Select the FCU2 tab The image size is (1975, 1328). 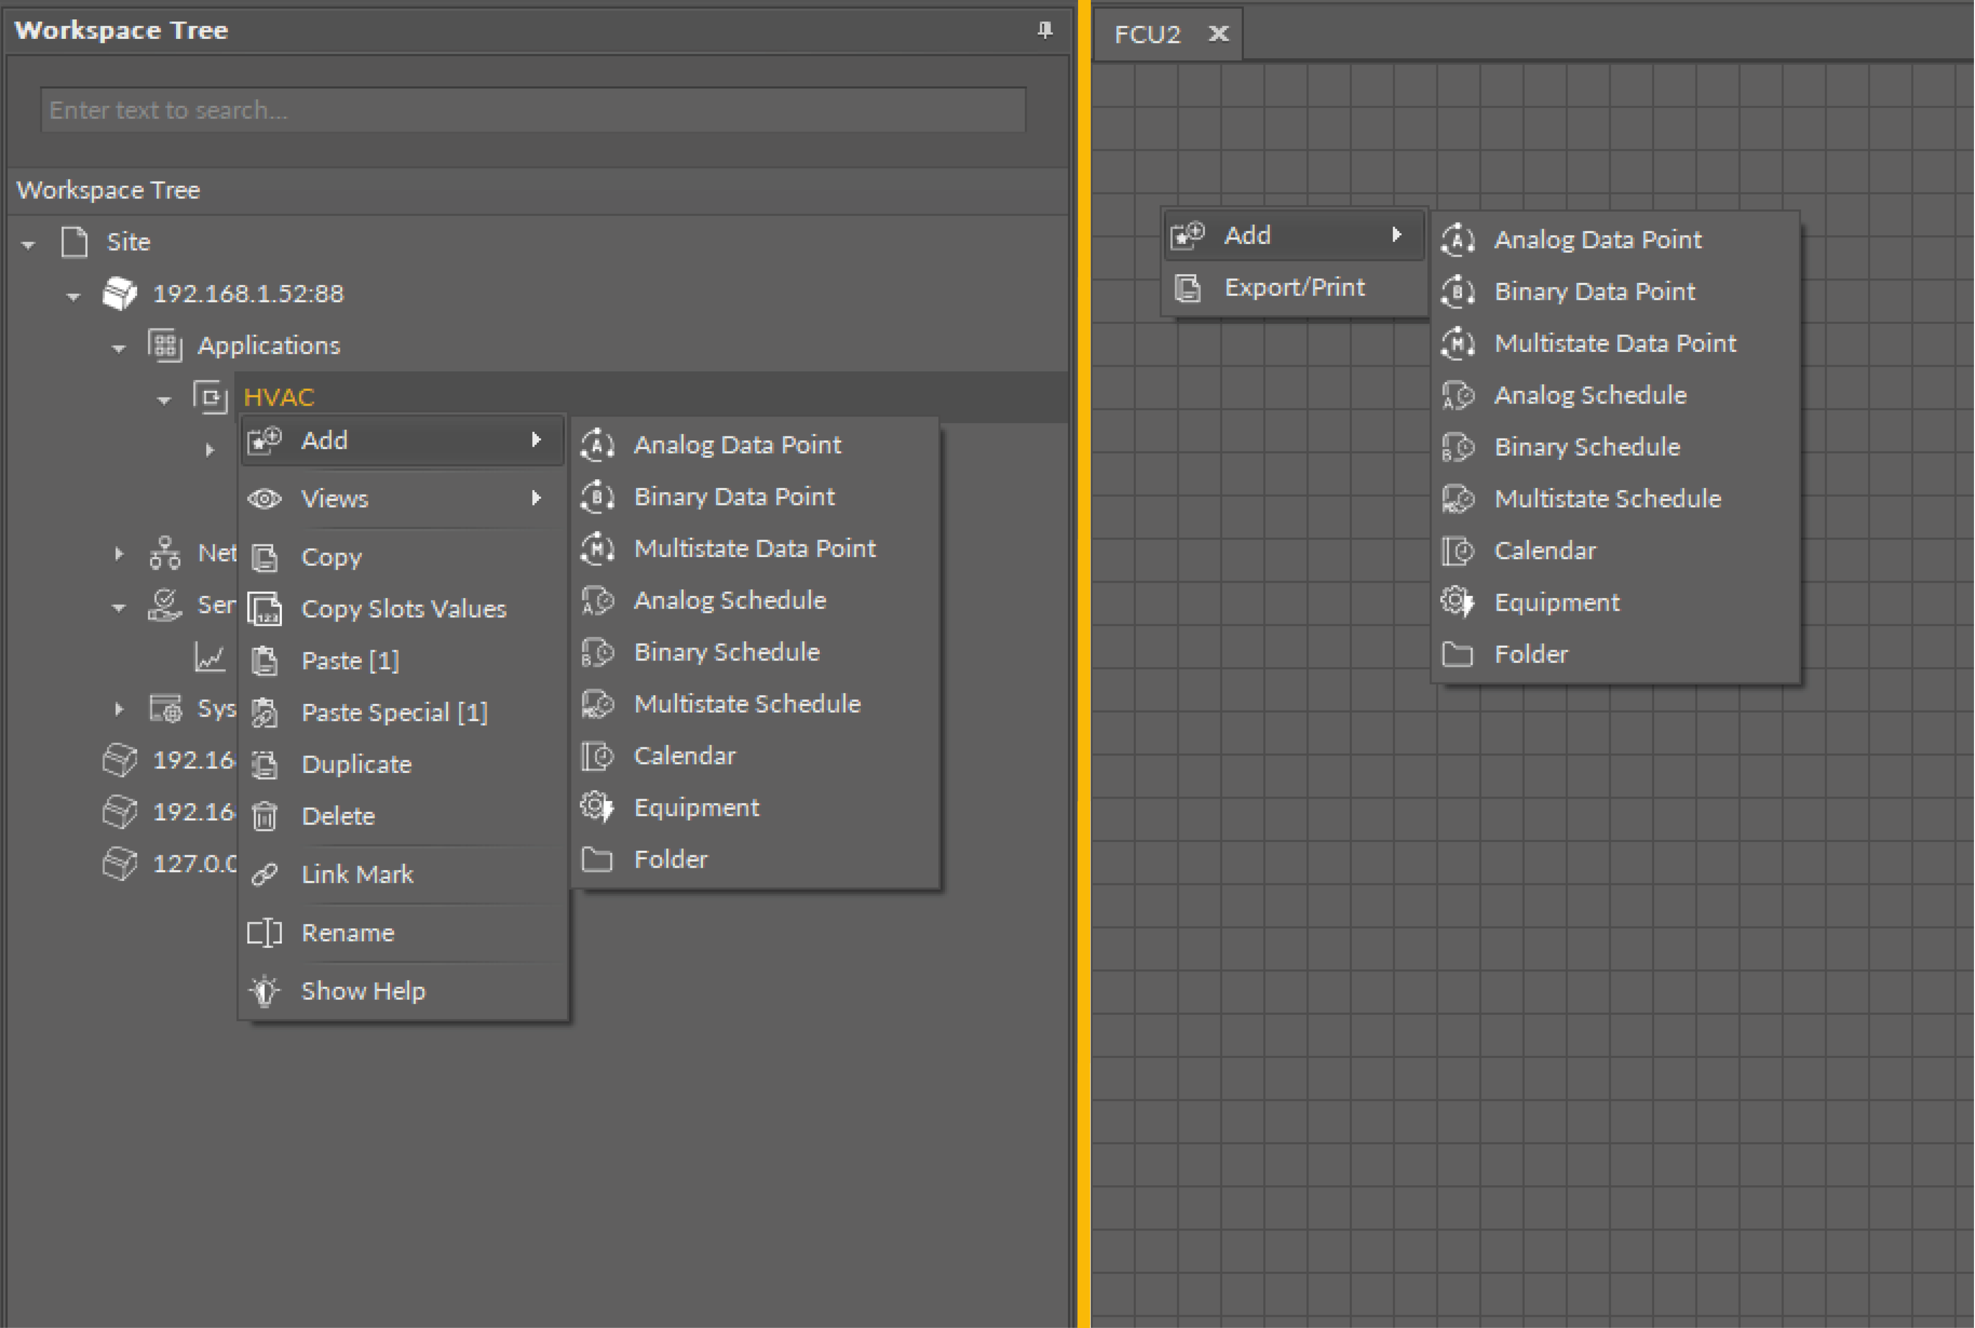coord(1146,34)
